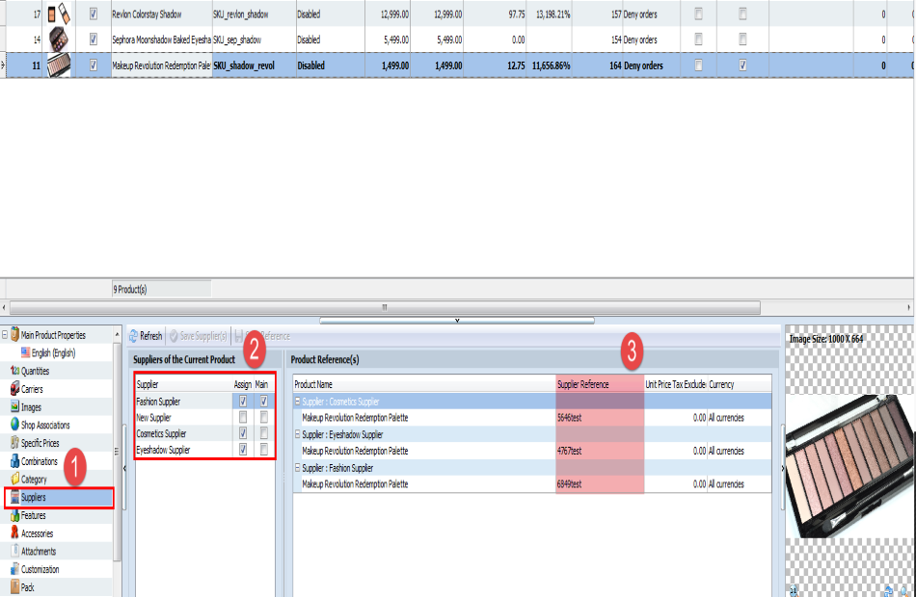Click the down arrow to collapse lower panel
Screen dimensions: 916x597
pyautogui.click(x=457, y=321)
